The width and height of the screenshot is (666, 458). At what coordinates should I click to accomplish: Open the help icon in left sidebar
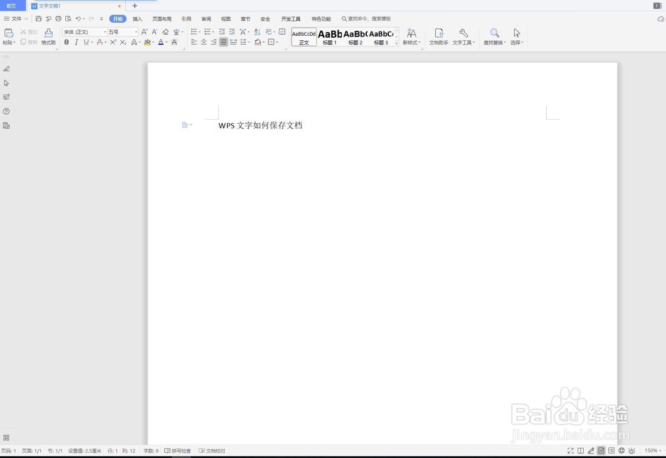click(6, 111)
